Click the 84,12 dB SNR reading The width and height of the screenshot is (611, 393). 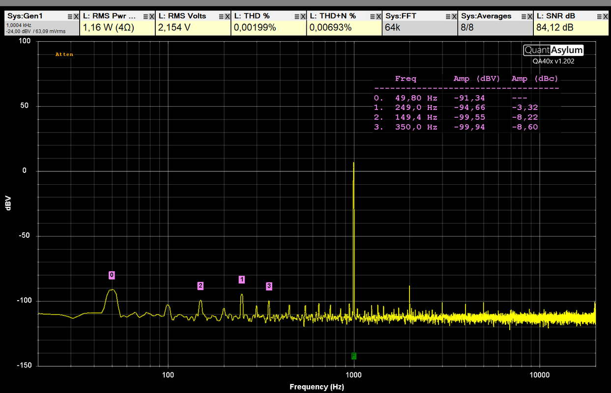point(554,28)
